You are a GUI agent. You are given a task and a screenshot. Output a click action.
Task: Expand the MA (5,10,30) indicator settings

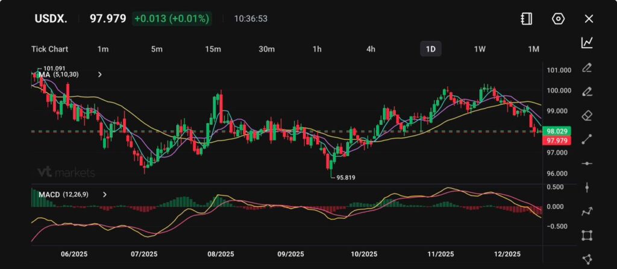[100, 75]
